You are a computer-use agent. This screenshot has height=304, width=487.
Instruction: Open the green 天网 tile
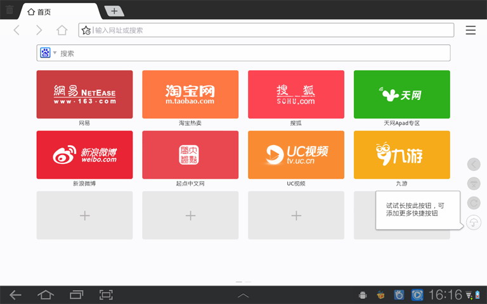(x=402, y=94)
